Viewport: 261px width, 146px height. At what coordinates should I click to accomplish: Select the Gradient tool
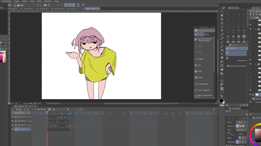click(x=222, y=73)
